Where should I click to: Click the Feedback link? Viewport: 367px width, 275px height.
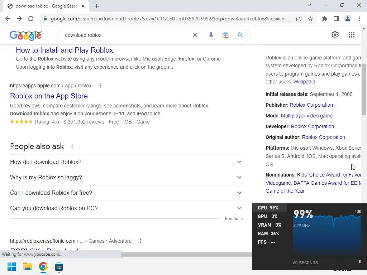[234, 219]
